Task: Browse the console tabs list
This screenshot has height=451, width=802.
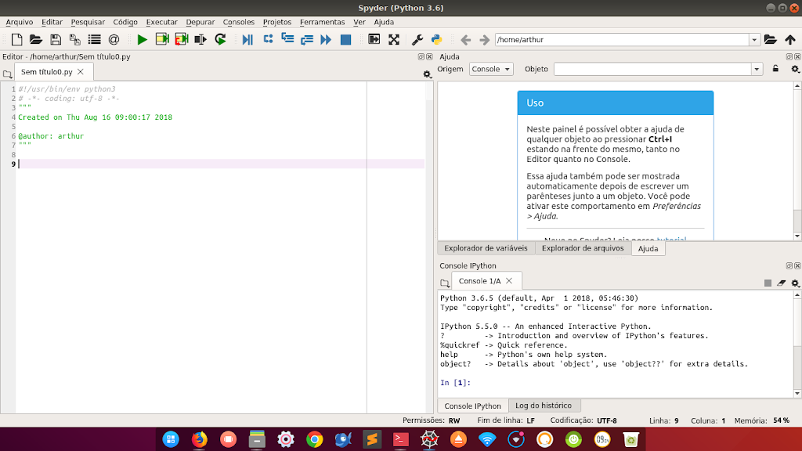Action: pos(445,283)
